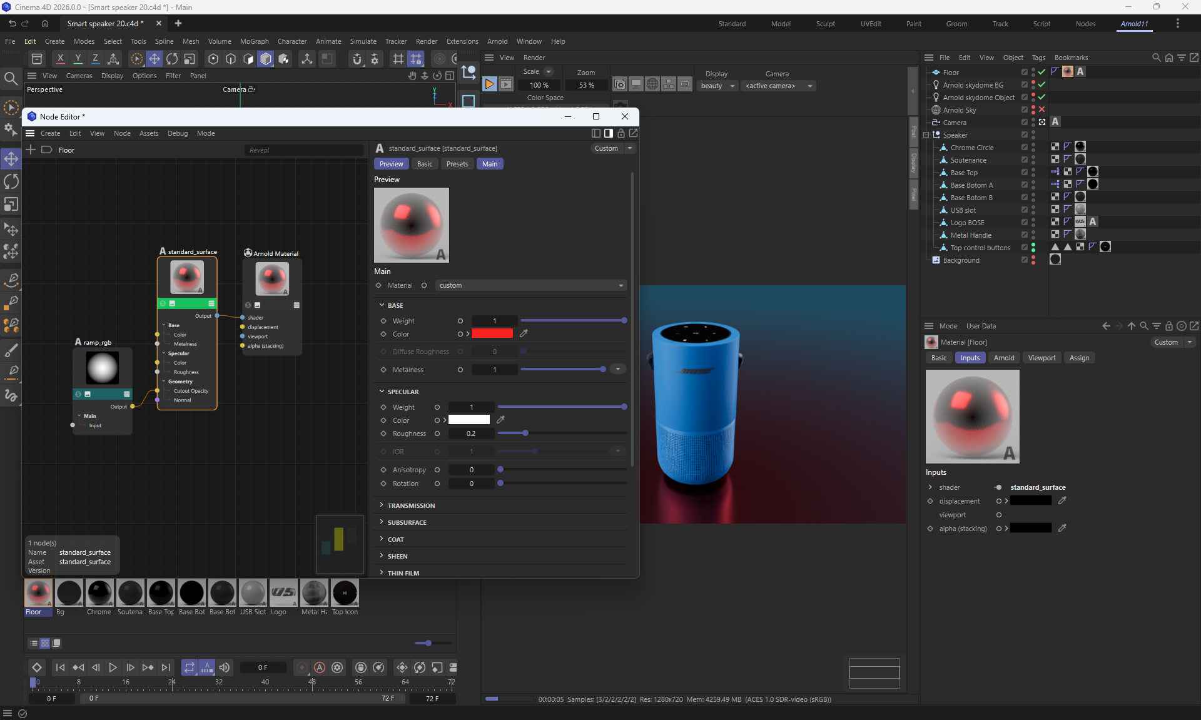Click the Add node plus icon
Screen dimensions: 1201x720
coord(31,150)
